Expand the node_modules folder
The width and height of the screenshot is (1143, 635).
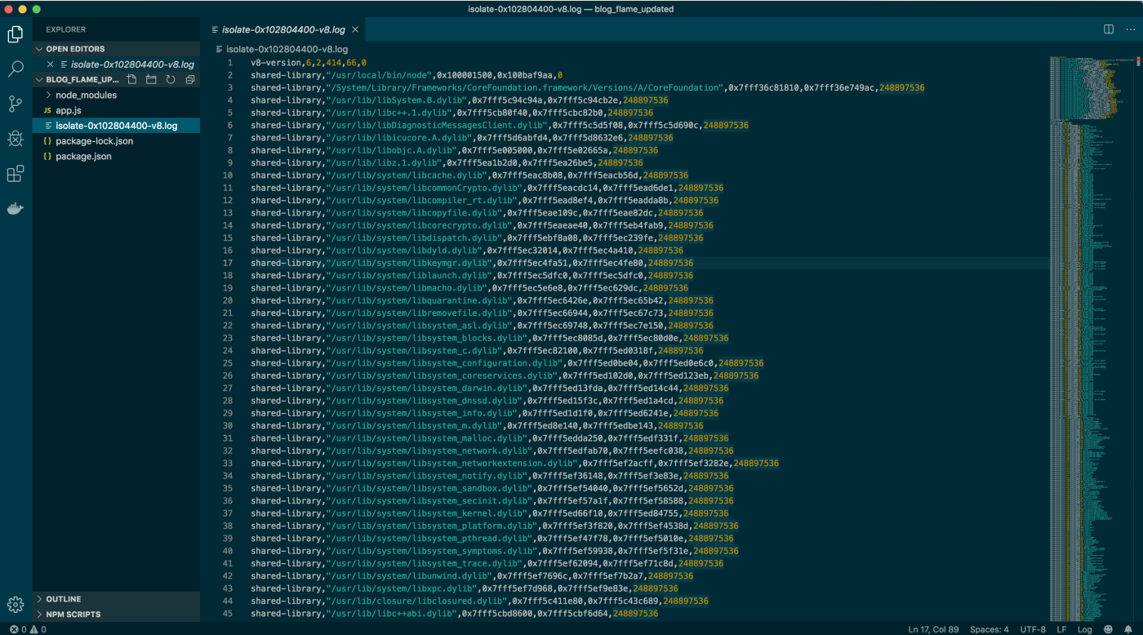[116, 95]
